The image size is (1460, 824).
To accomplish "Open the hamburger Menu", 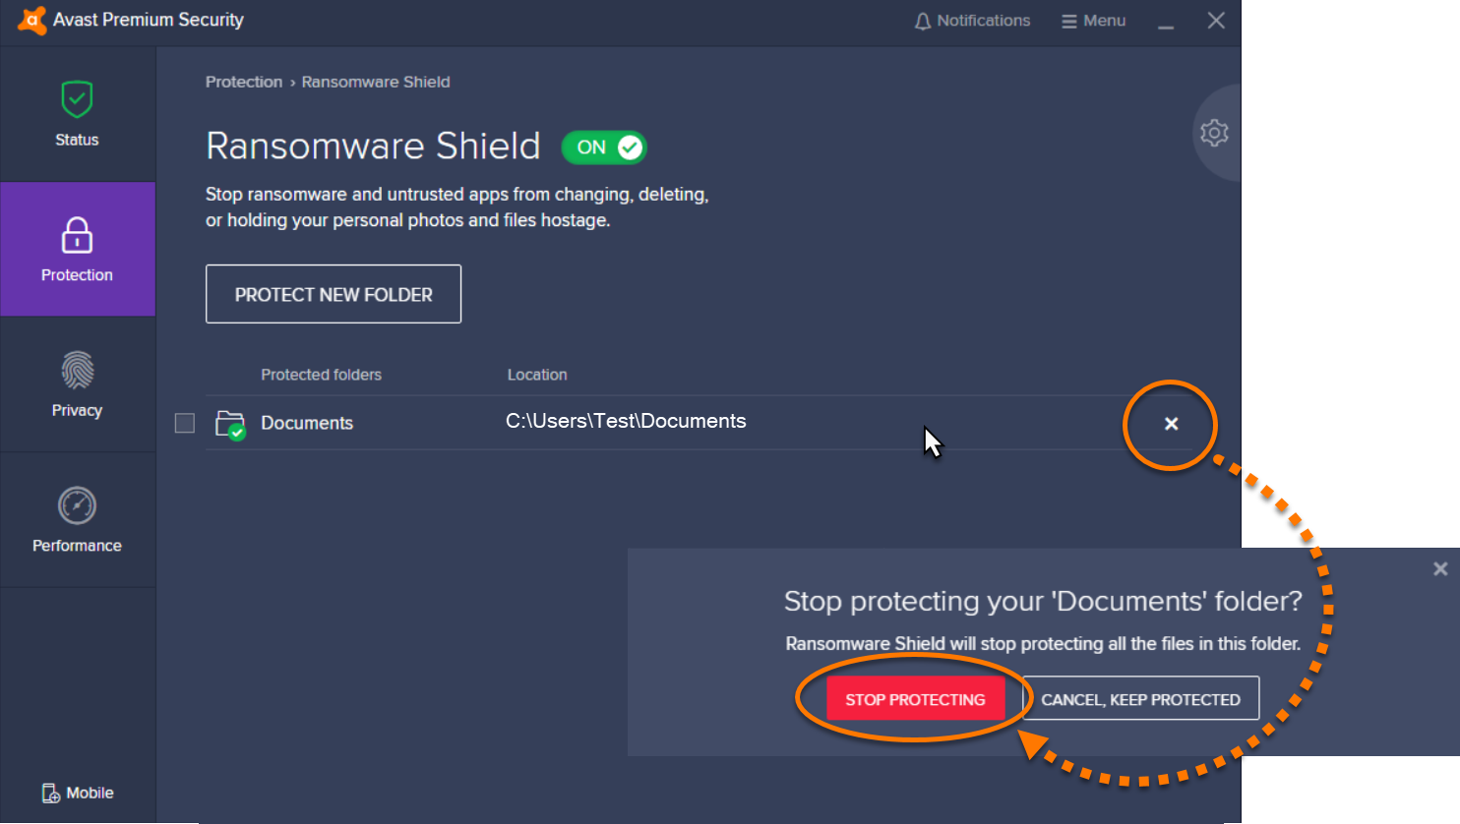I will tap(1093, 21).
